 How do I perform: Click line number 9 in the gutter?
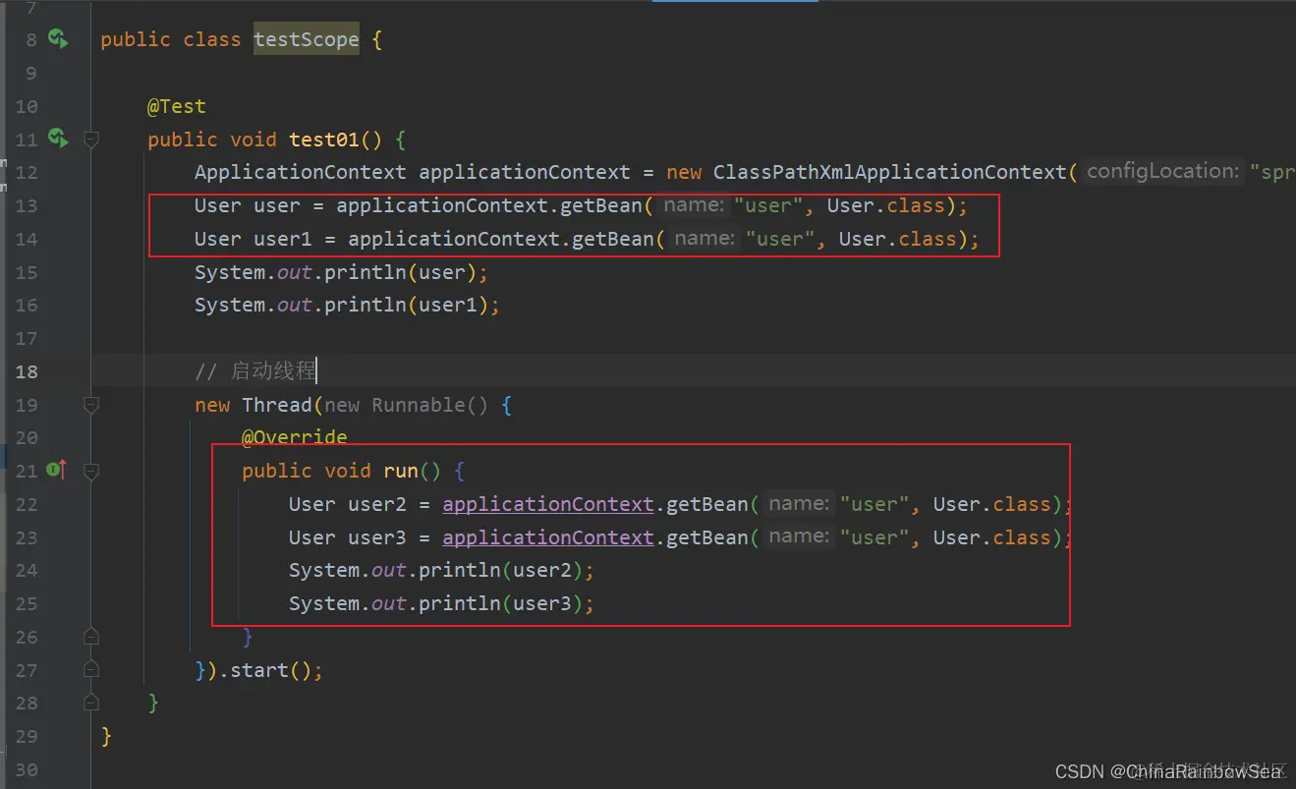click(x=31, y=74)
